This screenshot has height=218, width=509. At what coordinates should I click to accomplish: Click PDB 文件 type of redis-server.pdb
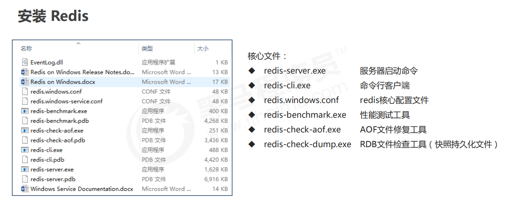pos(154,179)
